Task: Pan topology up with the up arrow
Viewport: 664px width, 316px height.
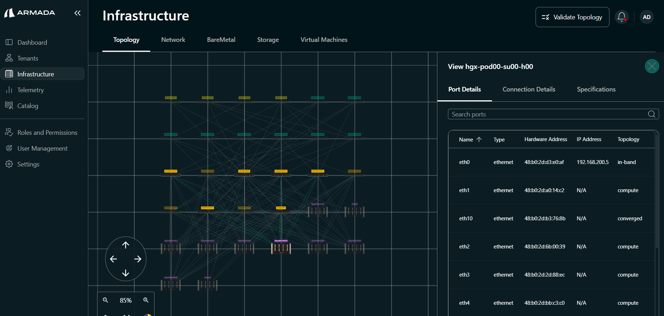Action: pos(126,245)
